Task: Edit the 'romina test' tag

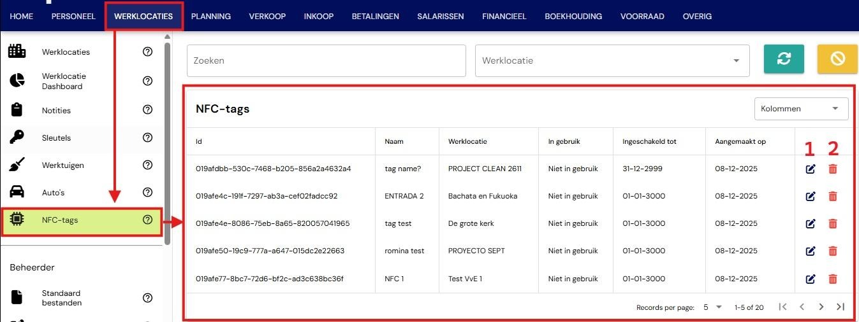Action: (811, 251)
